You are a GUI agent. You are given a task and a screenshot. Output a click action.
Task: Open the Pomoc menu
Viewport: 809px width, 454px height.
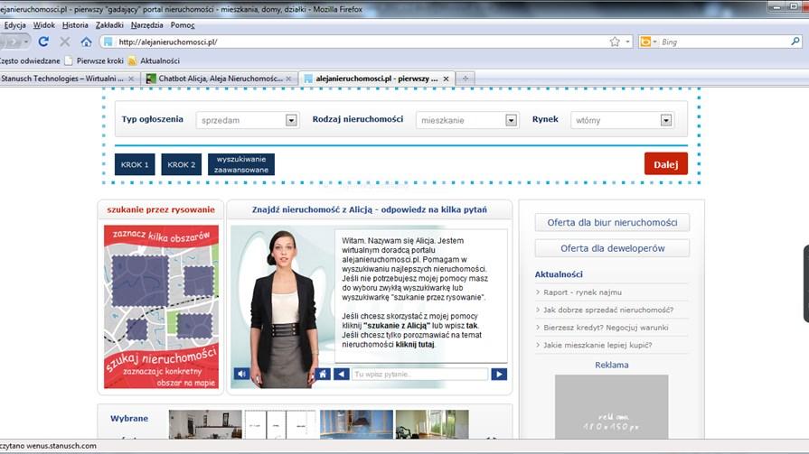pos(183,24)
